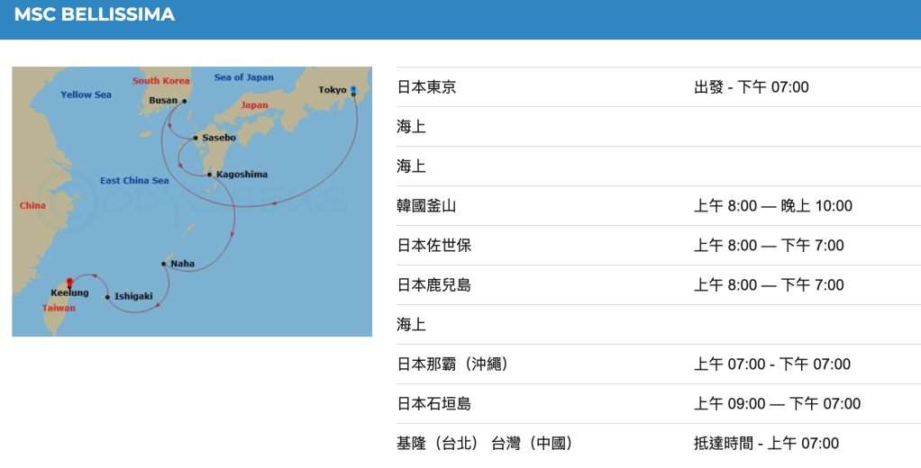Click the 日本鹿兒島 port entry
The height and width of the screenshot is (468, 921).
coord(433,285)
